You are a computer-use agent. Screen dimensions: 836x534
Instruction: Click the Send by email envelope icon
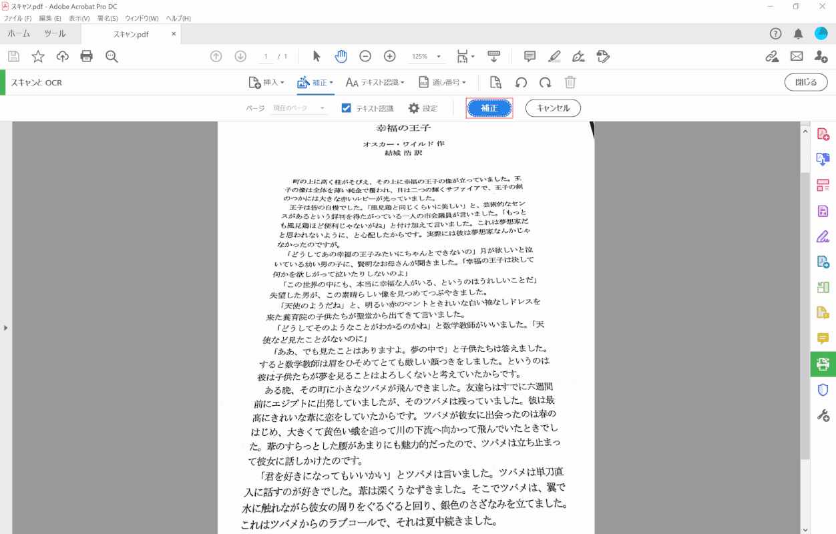(797, 57)
